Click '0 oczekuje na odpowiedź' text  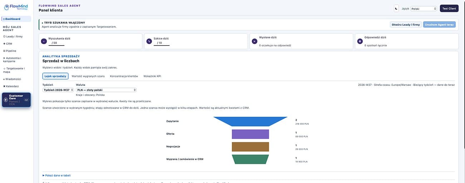275,46
